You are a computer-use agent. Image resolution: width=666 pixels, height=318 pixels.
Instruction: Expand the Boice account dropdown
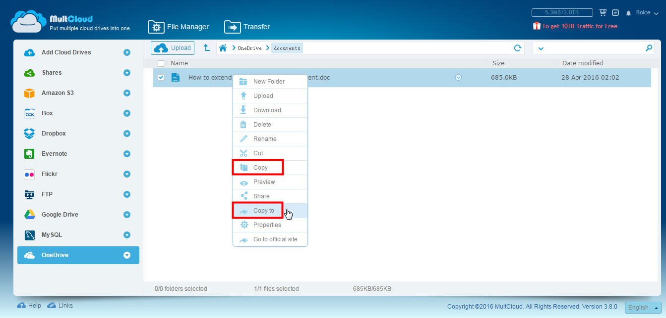coord(647,13)
